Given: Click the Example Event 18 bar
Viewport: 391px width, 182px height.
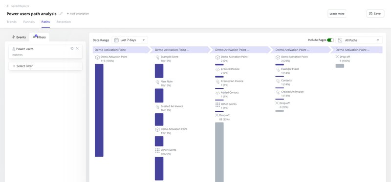Looking at the screenshot, I should [x=159, y=71].
